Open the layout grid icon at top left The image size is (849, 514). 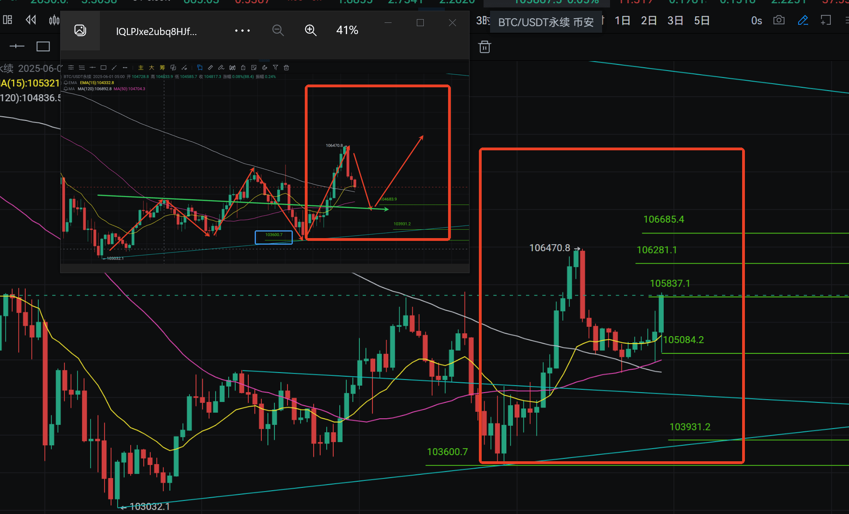(7, 20)
